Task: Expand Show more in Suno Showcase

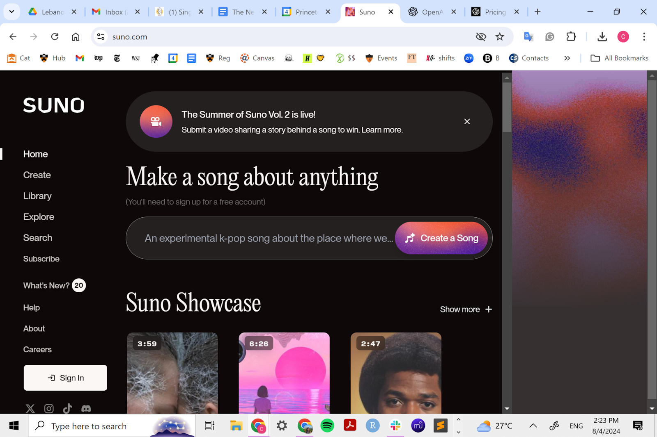Action: coord(466,310)
